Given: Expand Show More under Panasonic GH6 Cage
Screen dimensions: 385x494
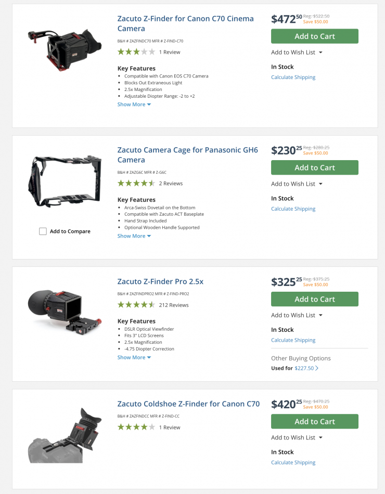Looking at the screenshot, I should coord(134,236).
